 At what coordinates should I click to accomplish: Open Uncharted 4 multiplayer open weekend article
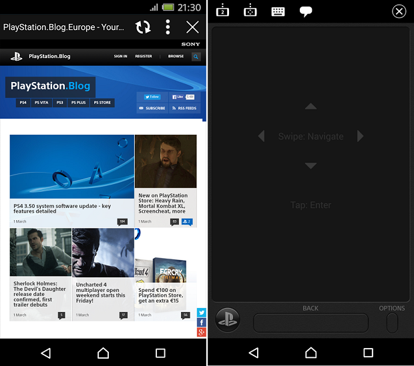point(101,293)
